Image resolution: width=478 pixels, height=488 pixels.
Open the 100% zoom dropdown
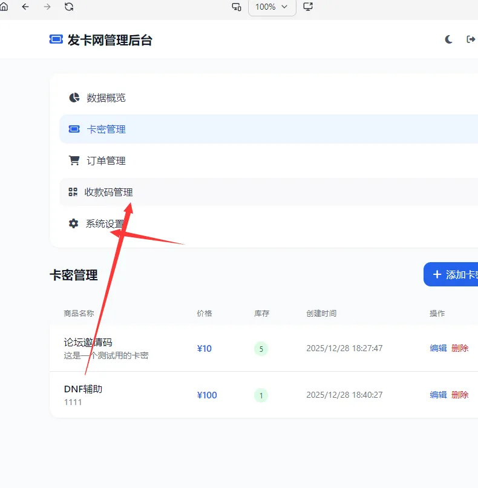point(272,7)
